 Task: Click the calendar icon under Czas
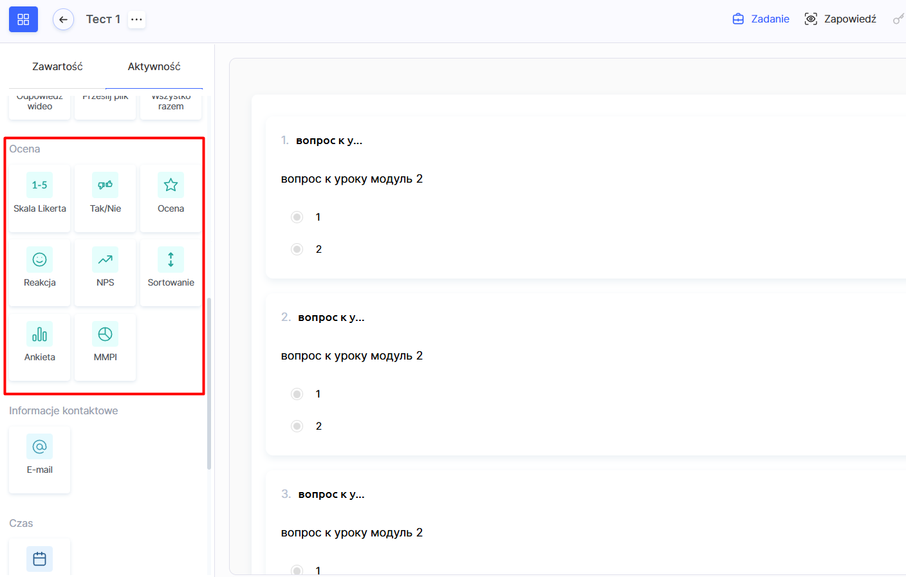click(40, 558)
